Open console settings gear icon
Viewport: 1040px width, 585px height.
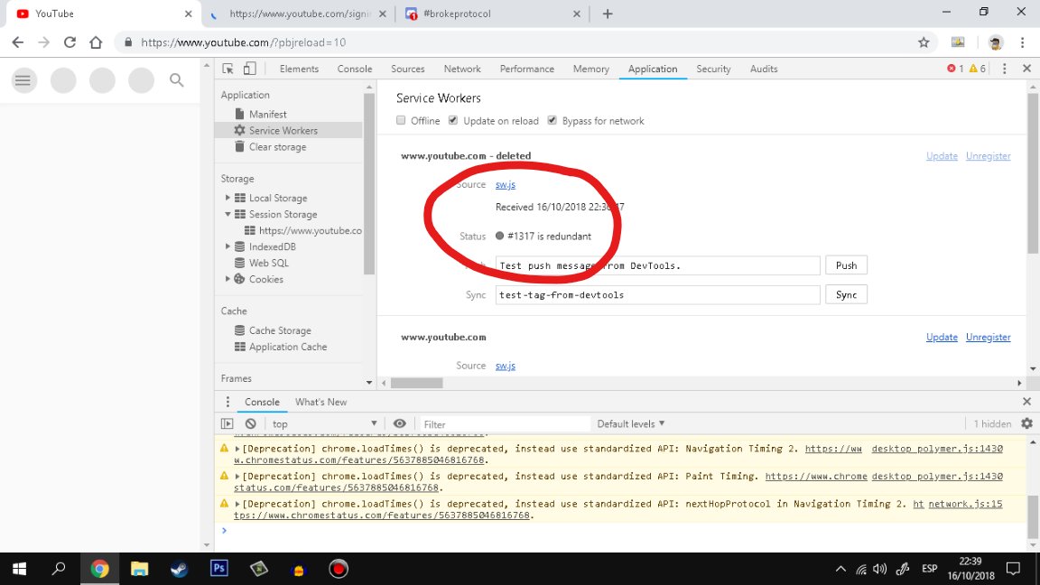(1026, 423)
